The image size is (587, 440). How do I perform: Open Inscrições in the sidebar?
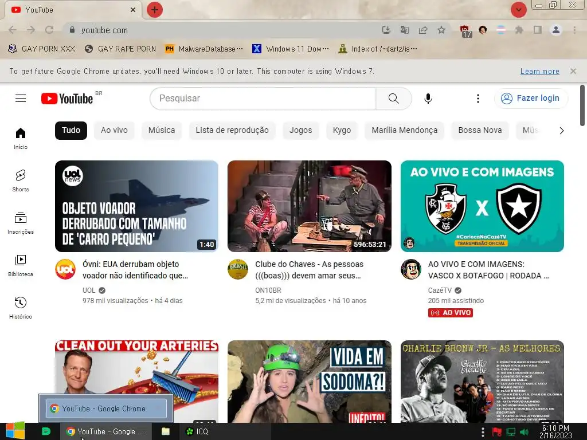click(21, 223)
